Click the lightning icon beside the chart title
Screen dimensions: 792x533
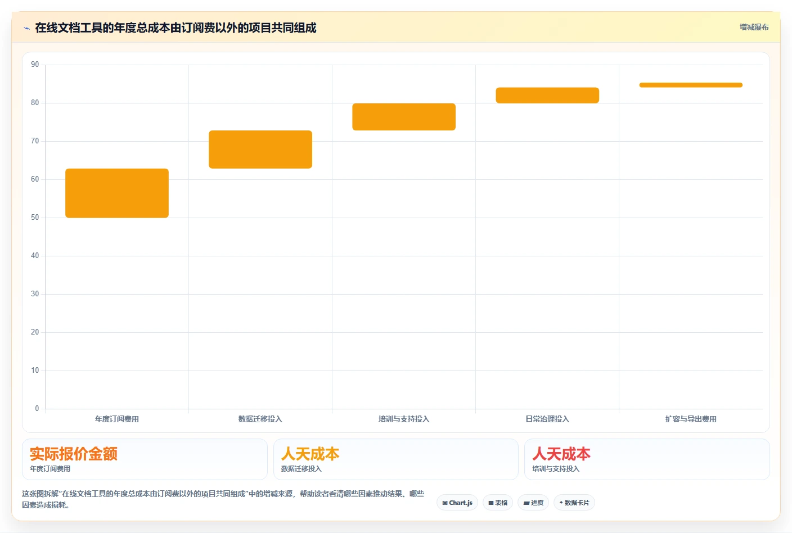tap(26, 28)
